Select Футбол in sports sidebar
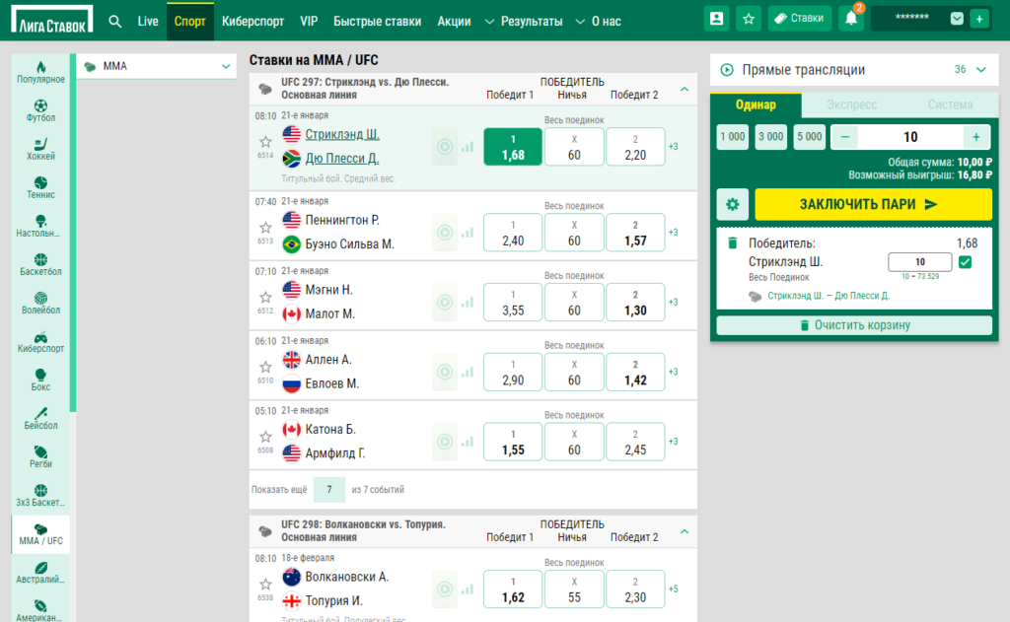 [x=40, y=110]
